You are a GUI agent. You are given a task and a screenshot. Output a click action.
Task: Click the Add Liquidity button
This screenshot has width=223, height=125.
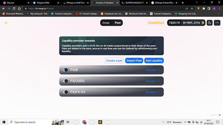[154, 61]
